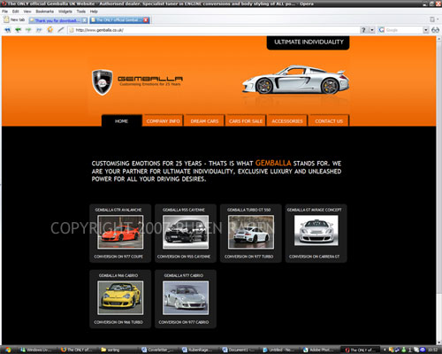Click the ULTIMATE INDIVIDUALITY banner
The image size is (442, 354).
point(309,42)
